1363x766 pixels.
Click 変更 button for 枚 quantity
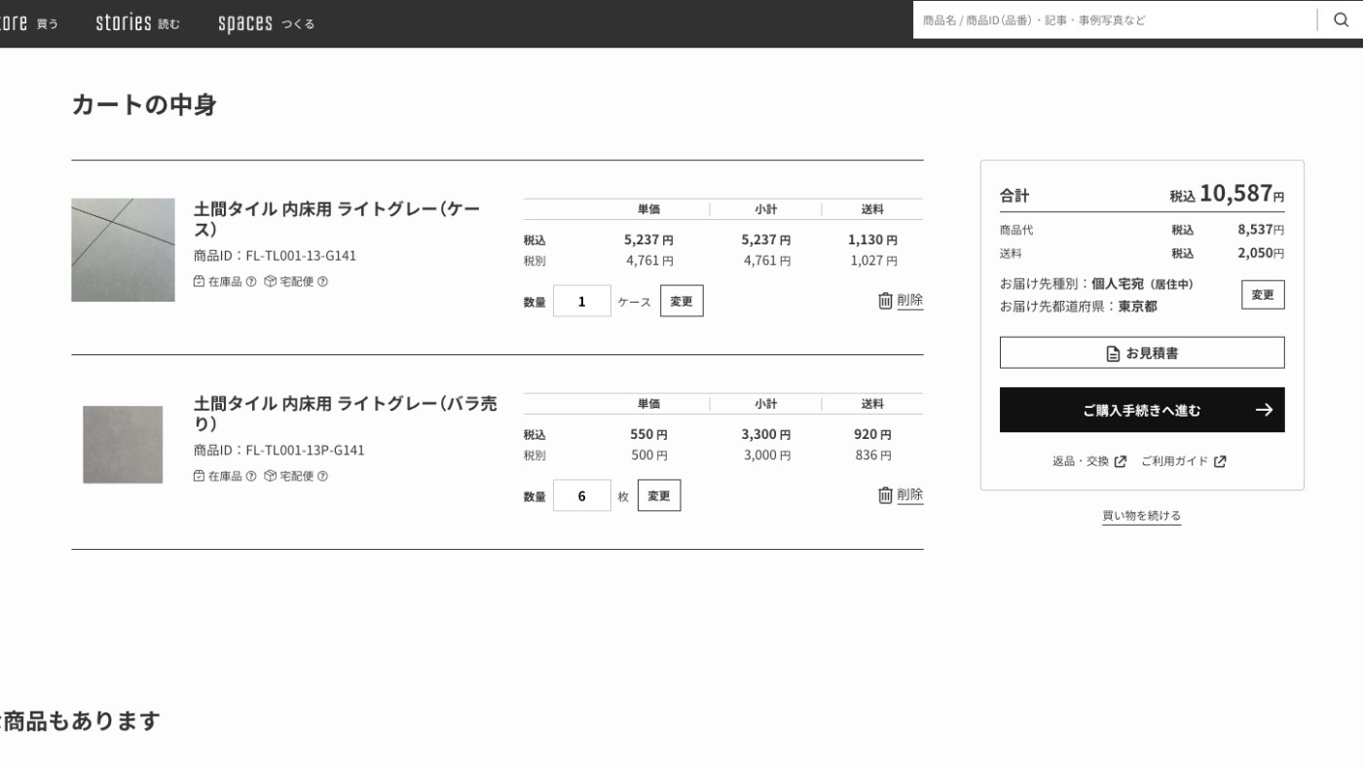click(659, 495)
